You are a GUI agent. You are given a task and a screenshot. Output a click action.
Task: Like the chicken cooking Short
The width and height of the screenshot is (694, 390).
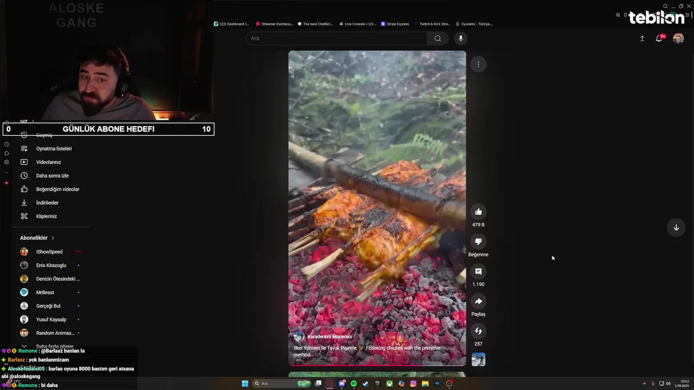point(478,212)
